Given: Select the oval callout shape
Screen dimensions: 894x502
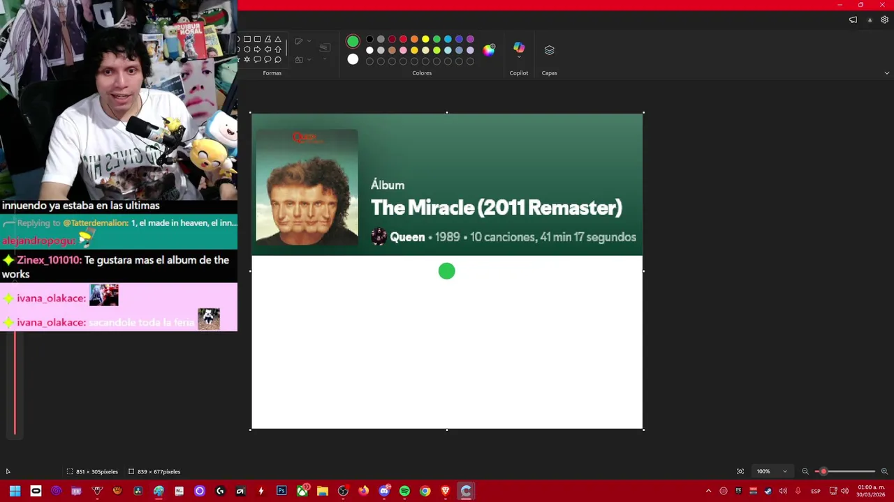Looking at the screenshot, I should tap(268, 59).
